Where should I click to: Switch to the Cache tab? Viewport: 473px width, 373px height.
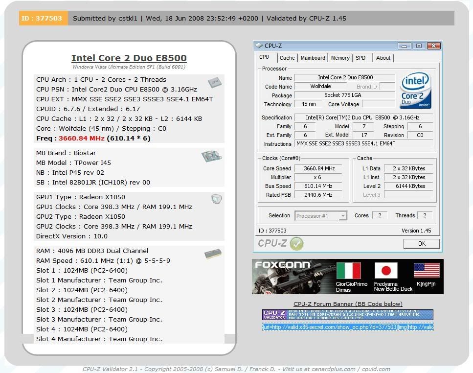tap(287, 58)
